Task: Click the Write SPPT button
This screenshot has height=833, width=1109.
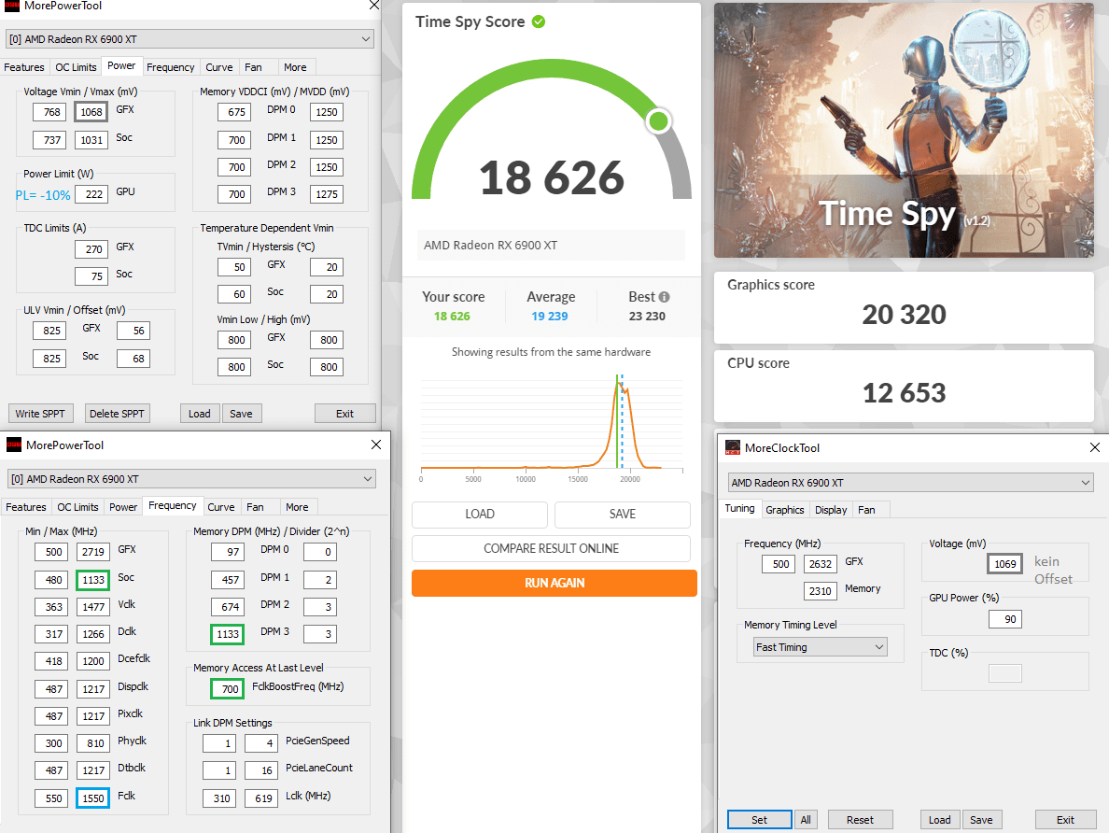Action: pyautogui.click(x=39, y=414)
